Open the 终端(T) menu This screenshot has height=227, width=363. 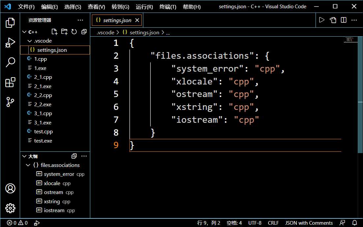coord(168,7)
